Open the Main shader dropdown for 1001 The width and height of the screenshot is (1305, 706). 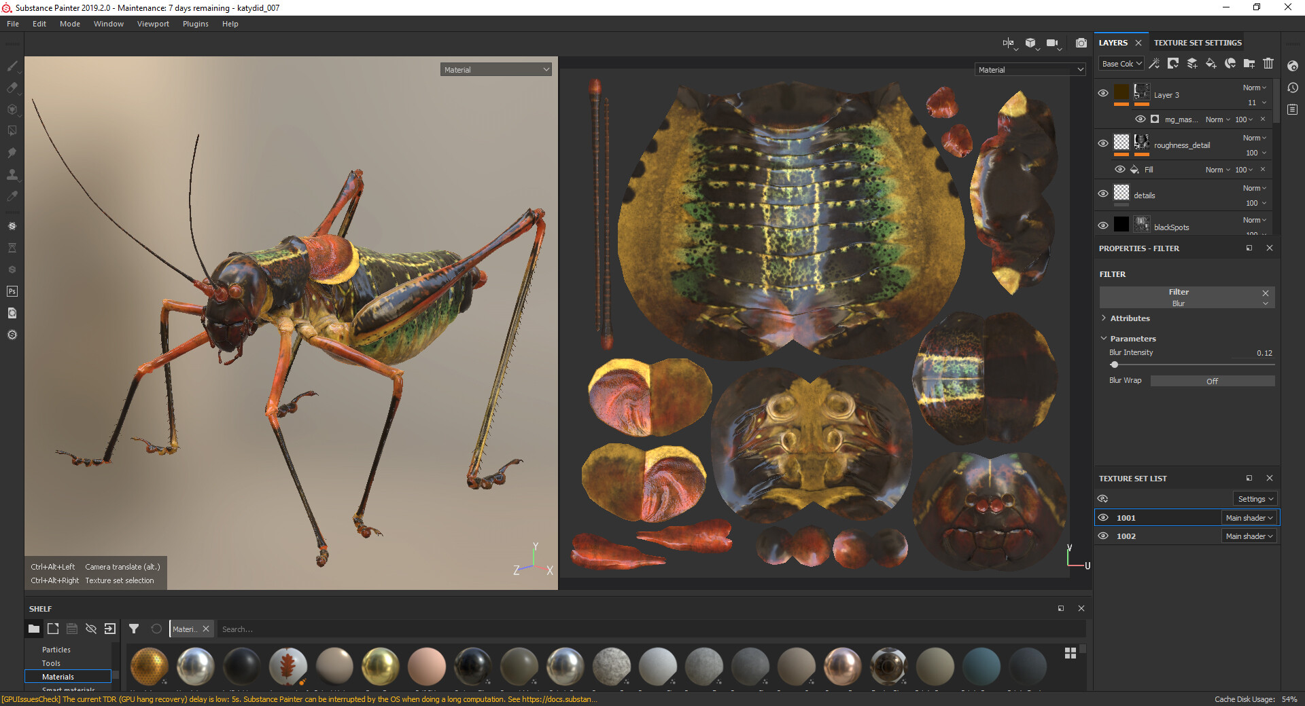coord(1249,517)
